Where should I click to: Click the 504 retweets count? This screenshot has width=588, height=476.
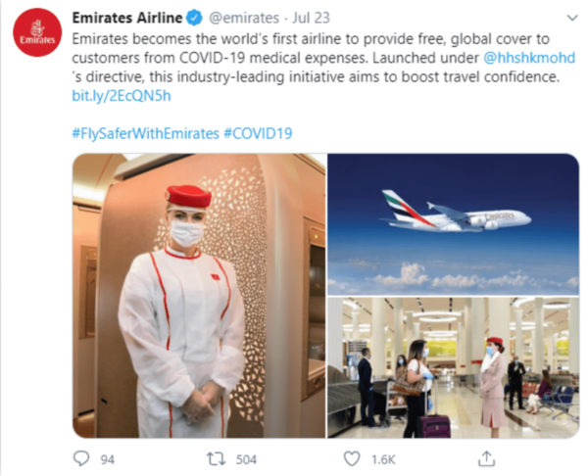tap(246, 459)
